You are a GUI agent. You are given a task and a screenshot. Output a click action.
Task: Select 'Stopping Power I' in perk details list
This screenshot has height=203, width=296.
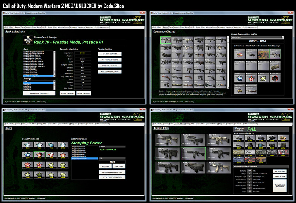[84, 147]
